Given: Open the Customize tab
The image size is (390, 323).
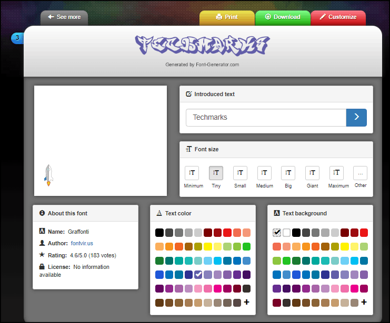Looking at the screenshot, I should point(337,17).
